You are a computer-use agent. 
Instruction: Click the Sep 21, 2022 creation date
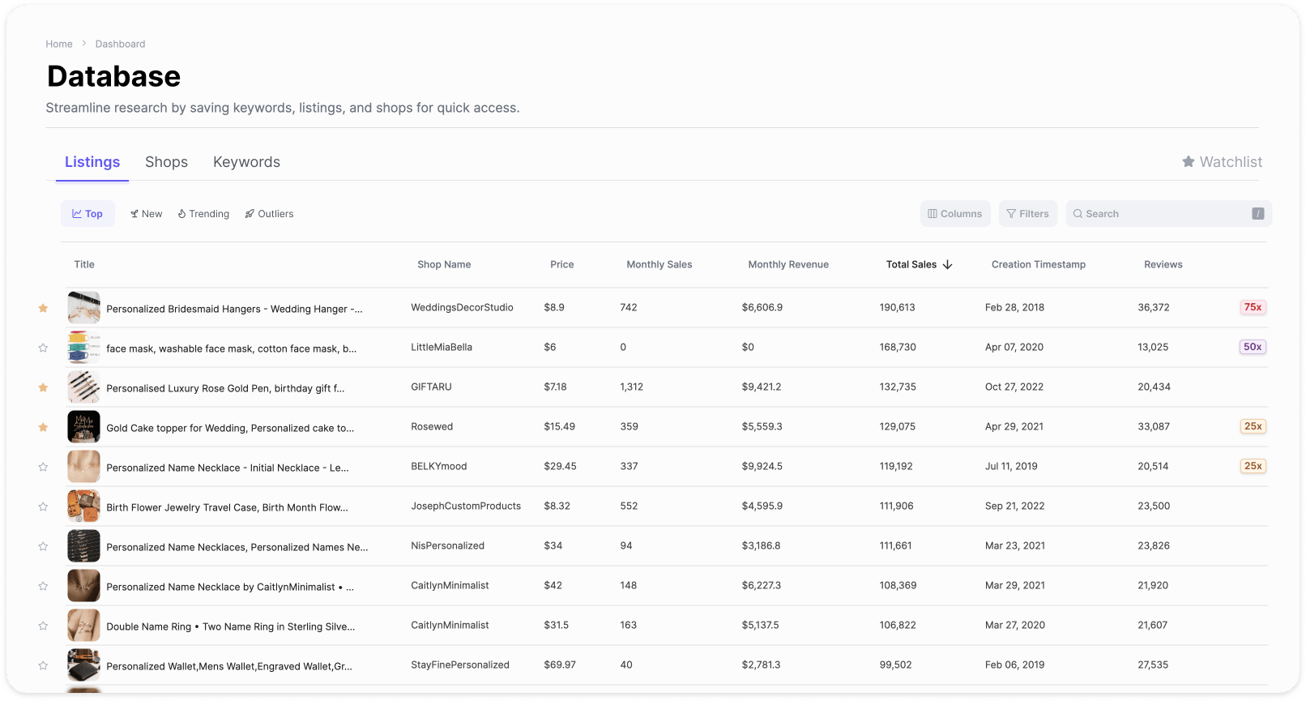pyautogui.click(x=1014, y=507)
